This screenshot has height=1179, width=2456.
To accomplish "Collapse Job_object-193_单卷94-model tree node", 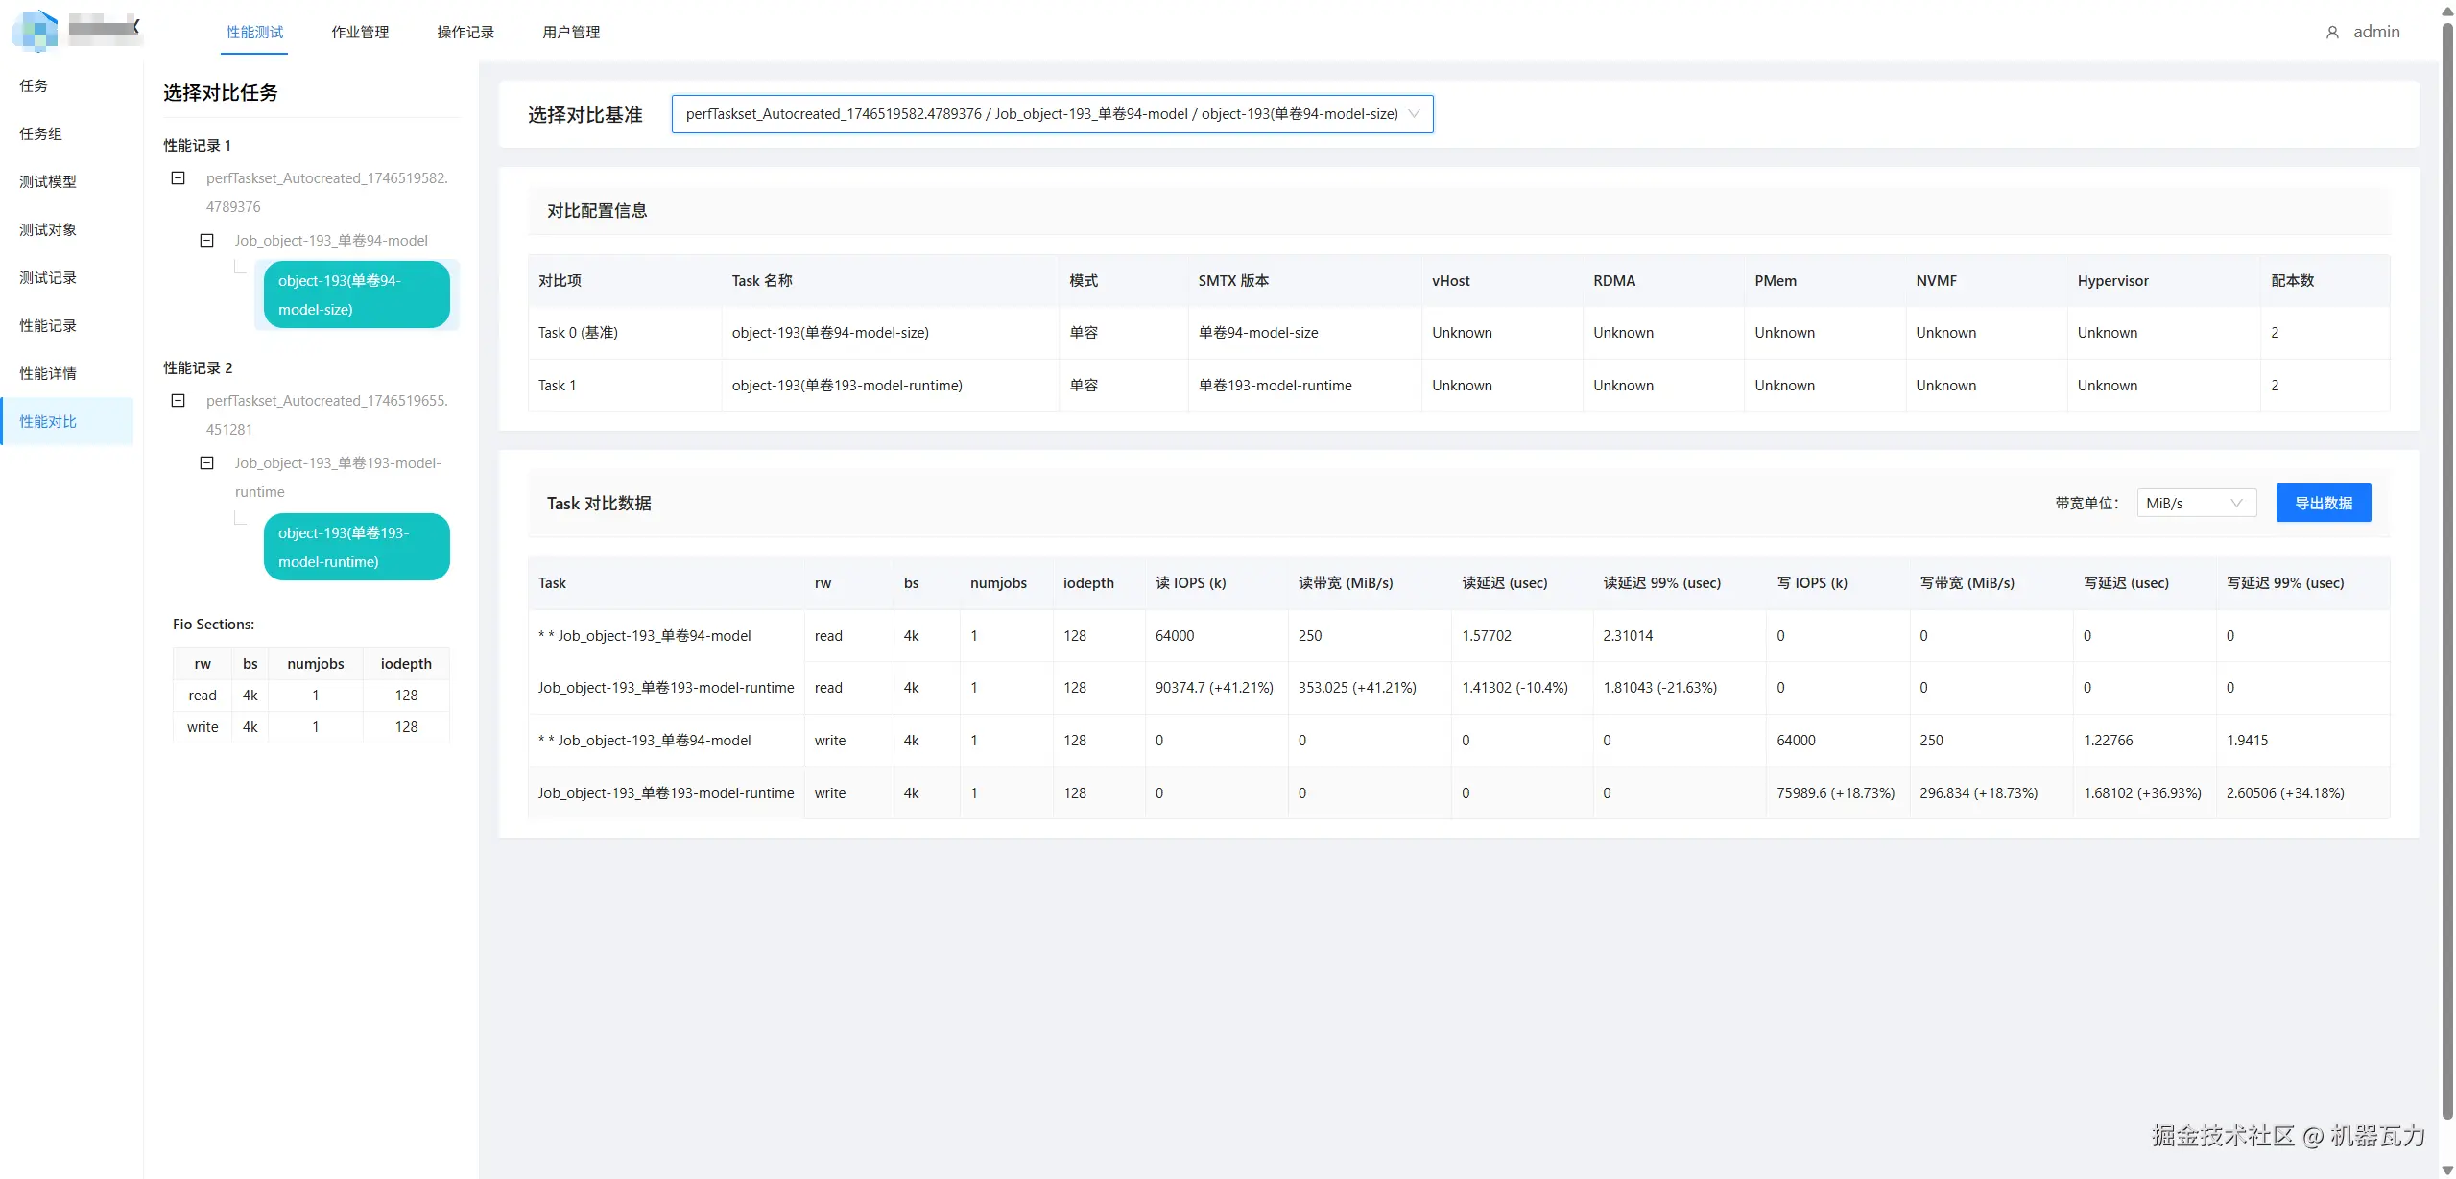I will tap(206, 241).
